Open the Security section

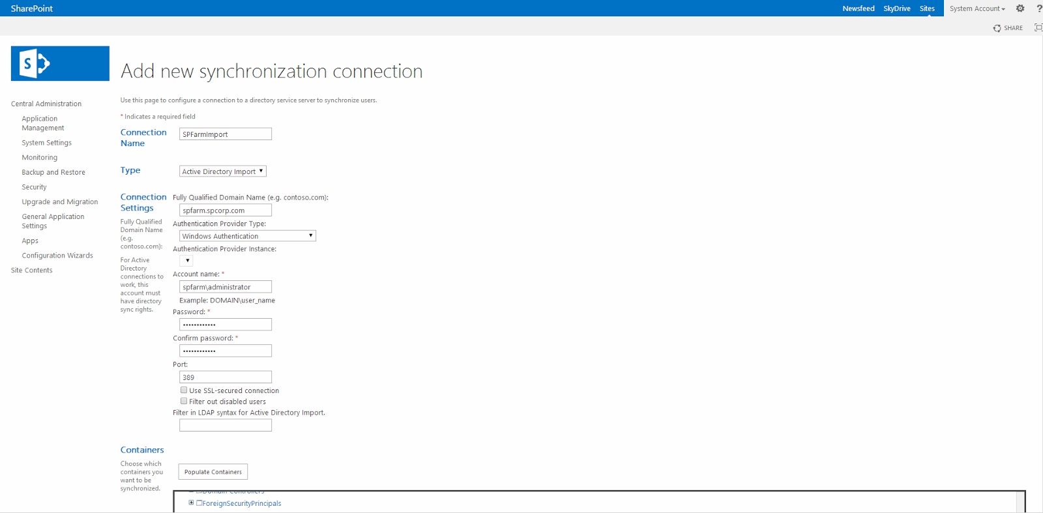click(x=35, y=187)
